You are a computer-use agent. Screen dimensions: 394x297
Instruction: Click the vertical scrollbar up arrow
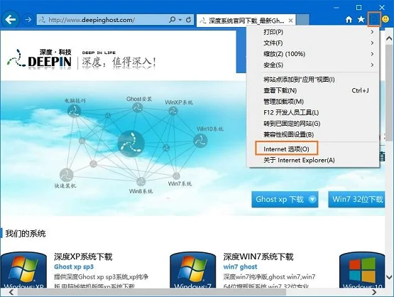pyautogui.click(x=389, y=38)
